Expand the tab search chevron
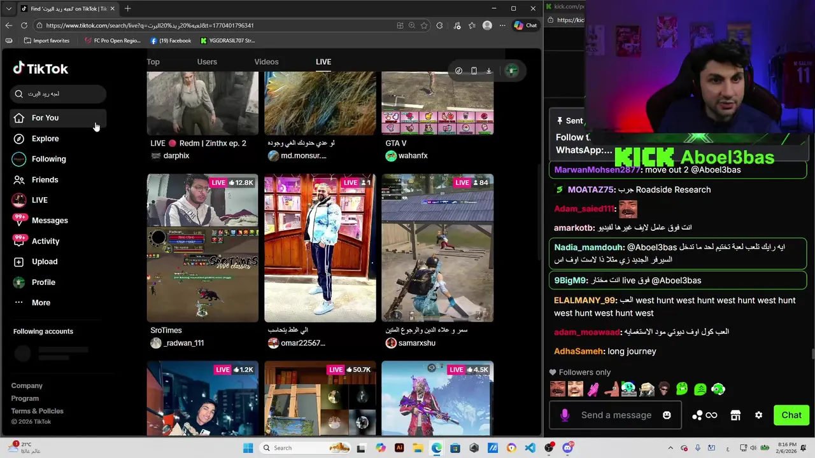This screenshot has height=458, width=815. [8, 8]
